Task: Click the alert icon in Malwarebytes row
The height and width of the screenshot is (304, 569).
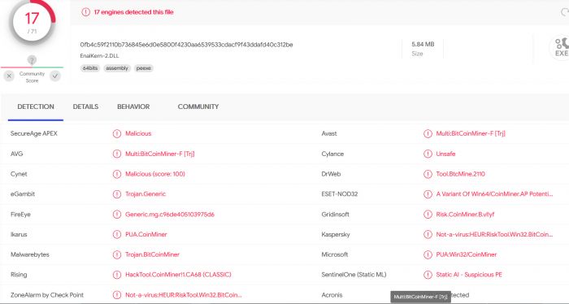Action: 117,254
